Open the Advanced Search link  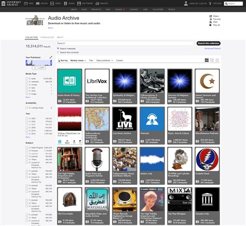tap(212, 48)
